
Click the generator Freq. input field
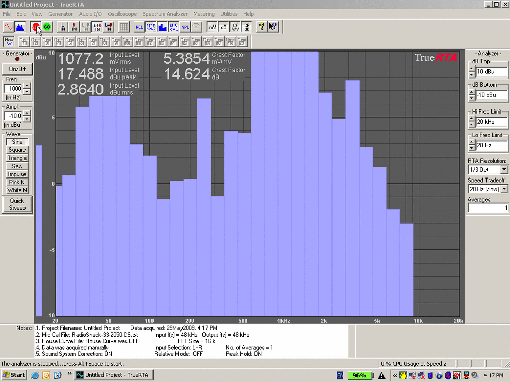coord(13,89)
